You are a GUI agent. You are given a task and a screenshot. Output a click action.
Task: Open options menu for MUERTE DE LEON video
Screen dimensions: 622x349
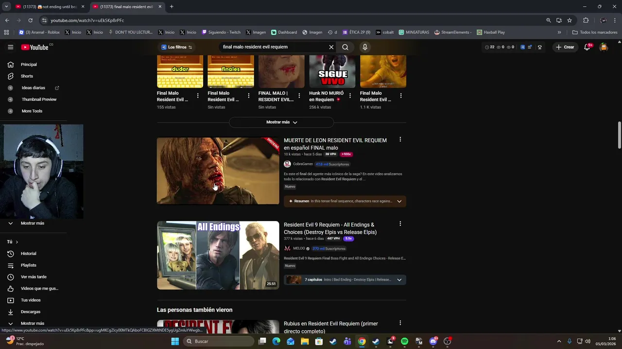point(400,140)
